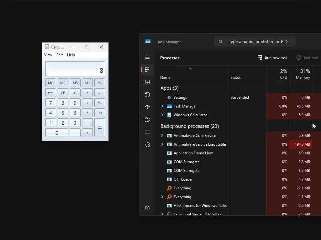This screenshot has width=321, height=240.
Task: Click the Background processes (23) group header
Action: [x=190, y=126]
